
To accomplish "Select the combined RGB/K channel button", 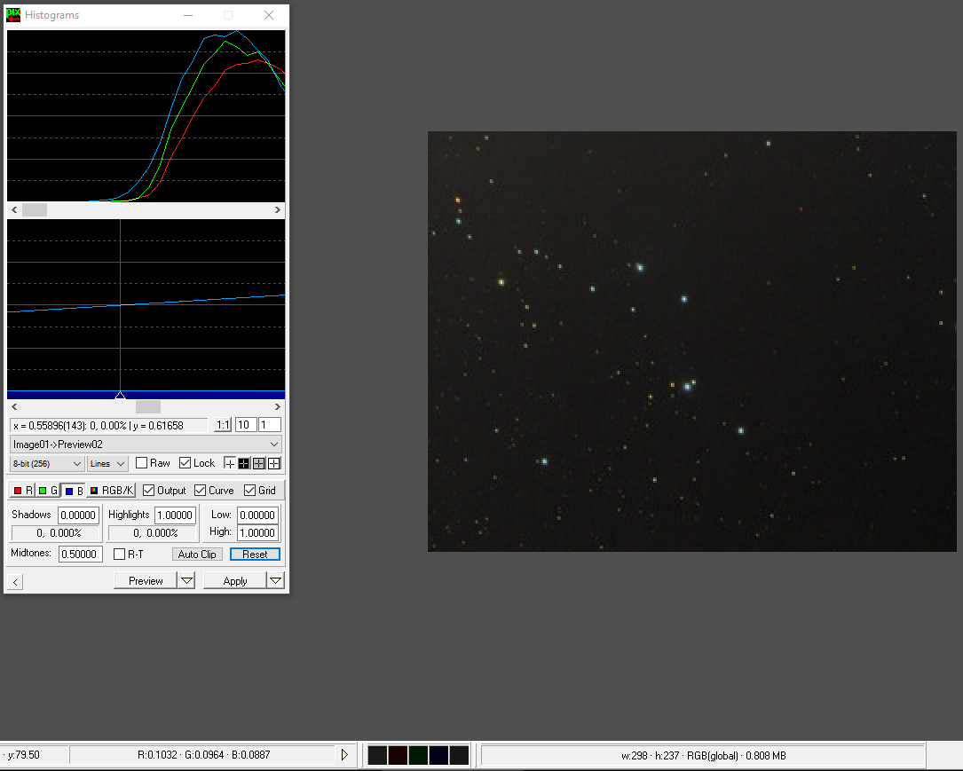I will 112,491.
